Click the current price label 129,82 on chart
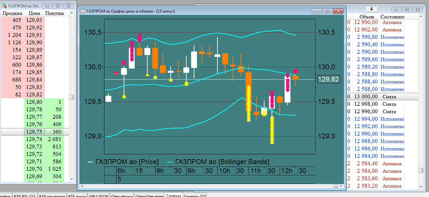 pyautogui.click(x=328, y=79)
